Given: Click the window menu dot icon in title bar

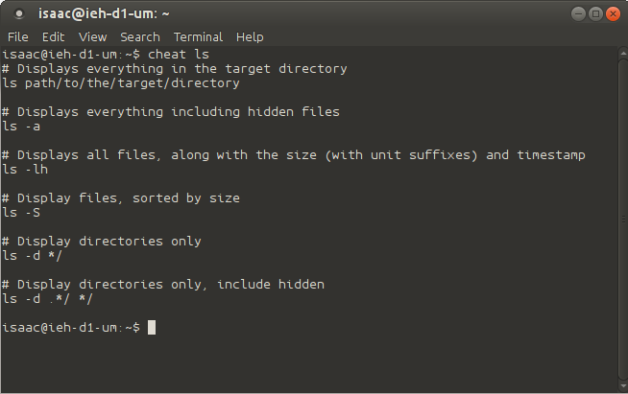Looking at the screenshot, I should point(19,14).
